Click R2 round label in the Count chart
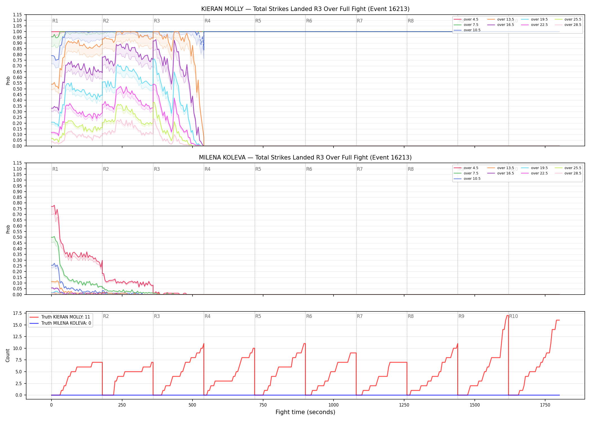This screenshot has width=591, height=422. tap(106, 316)
